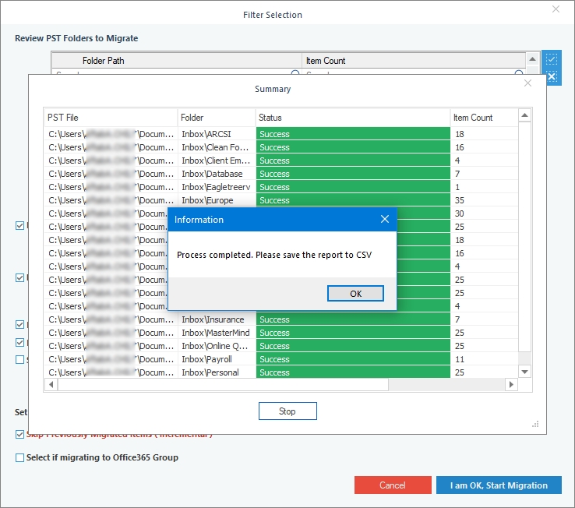Select the Inbox\Insurance row
Screen dimensions: 575x508
coord(281,319)
